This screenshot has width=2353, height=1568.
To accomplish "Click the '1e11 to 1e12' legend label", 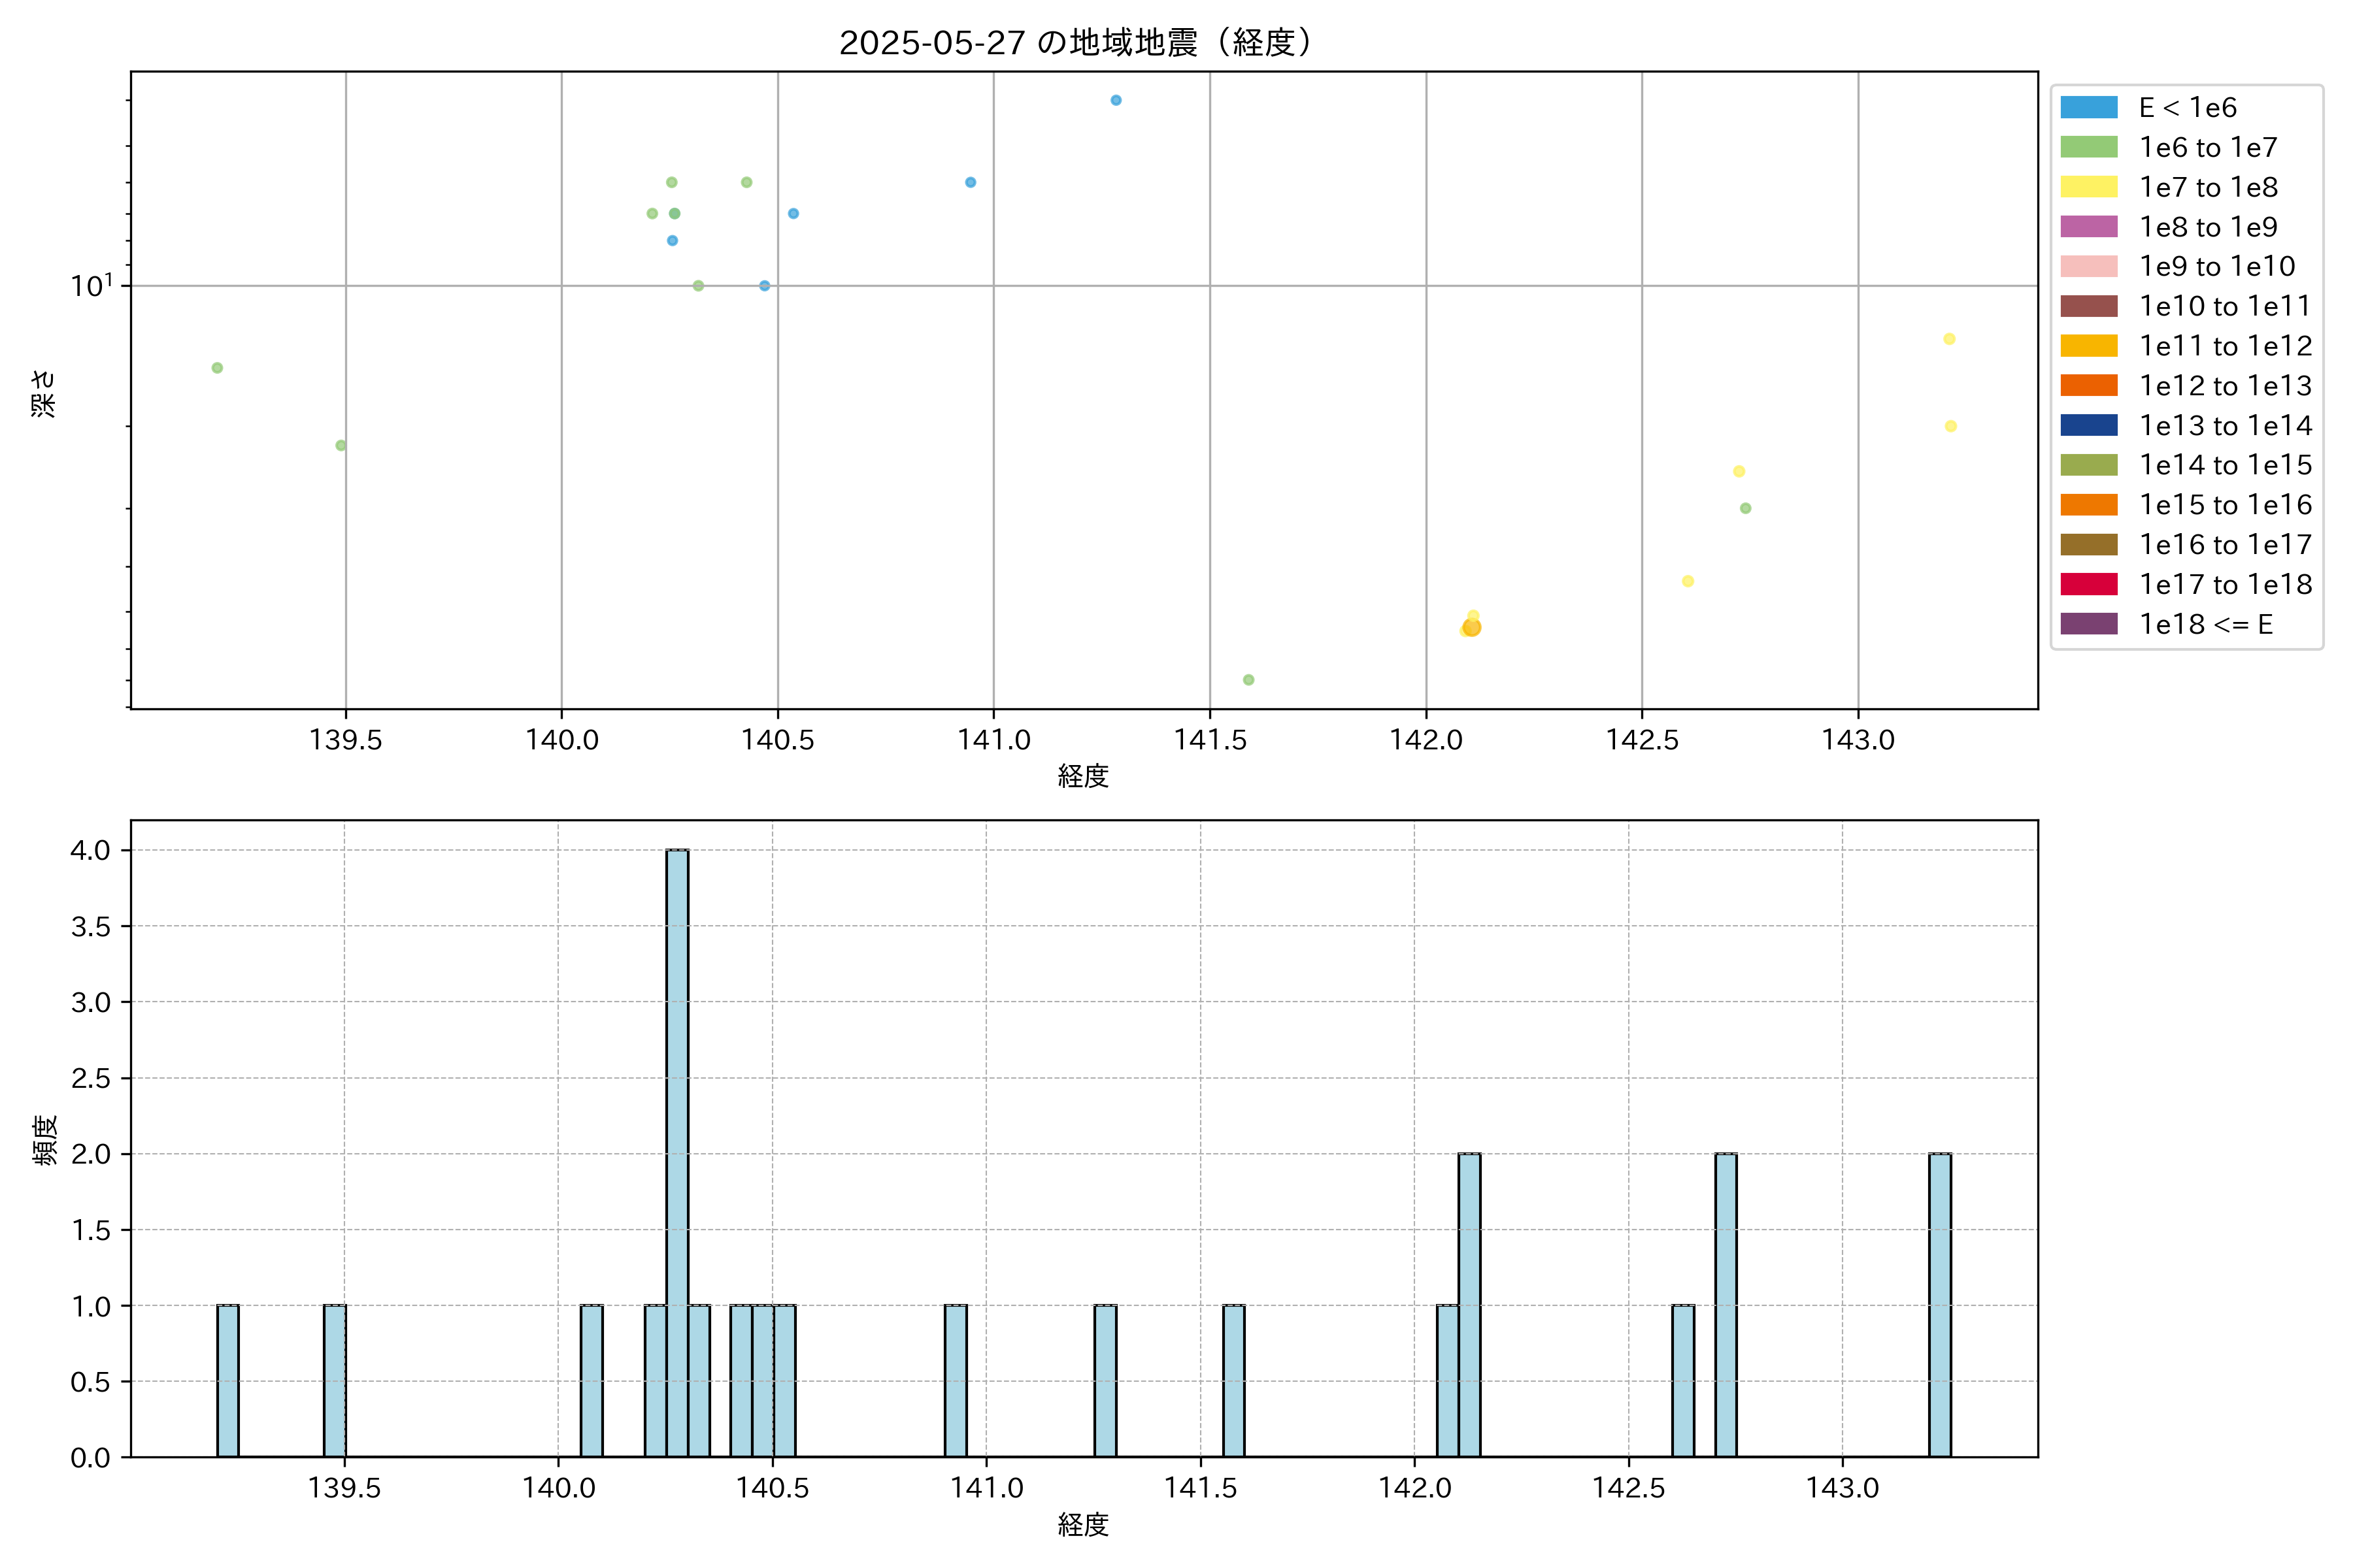I will click(2225, 346).
